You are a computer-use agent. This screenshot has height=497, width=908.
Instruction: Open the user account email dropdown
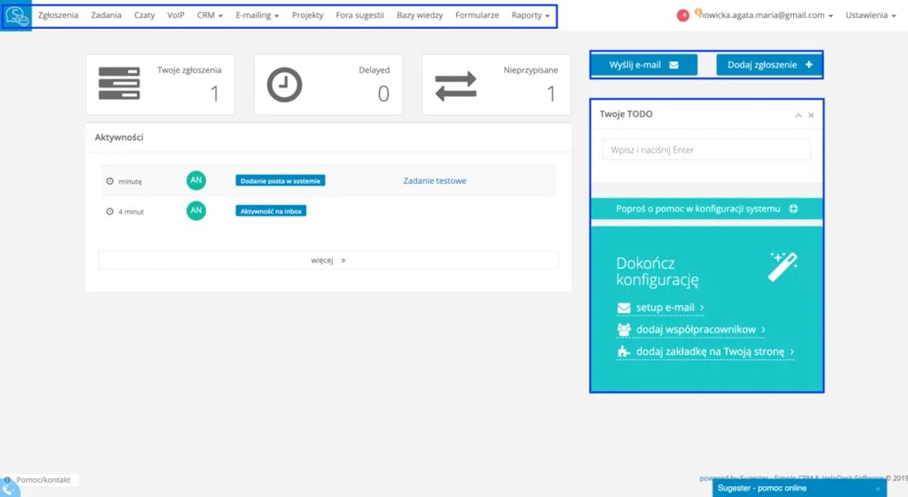[767, 15]
